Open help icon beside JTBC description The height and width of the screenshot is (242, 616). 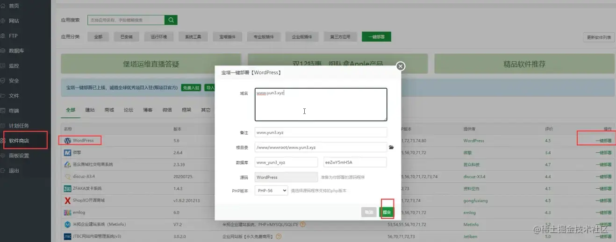[279, 236]
